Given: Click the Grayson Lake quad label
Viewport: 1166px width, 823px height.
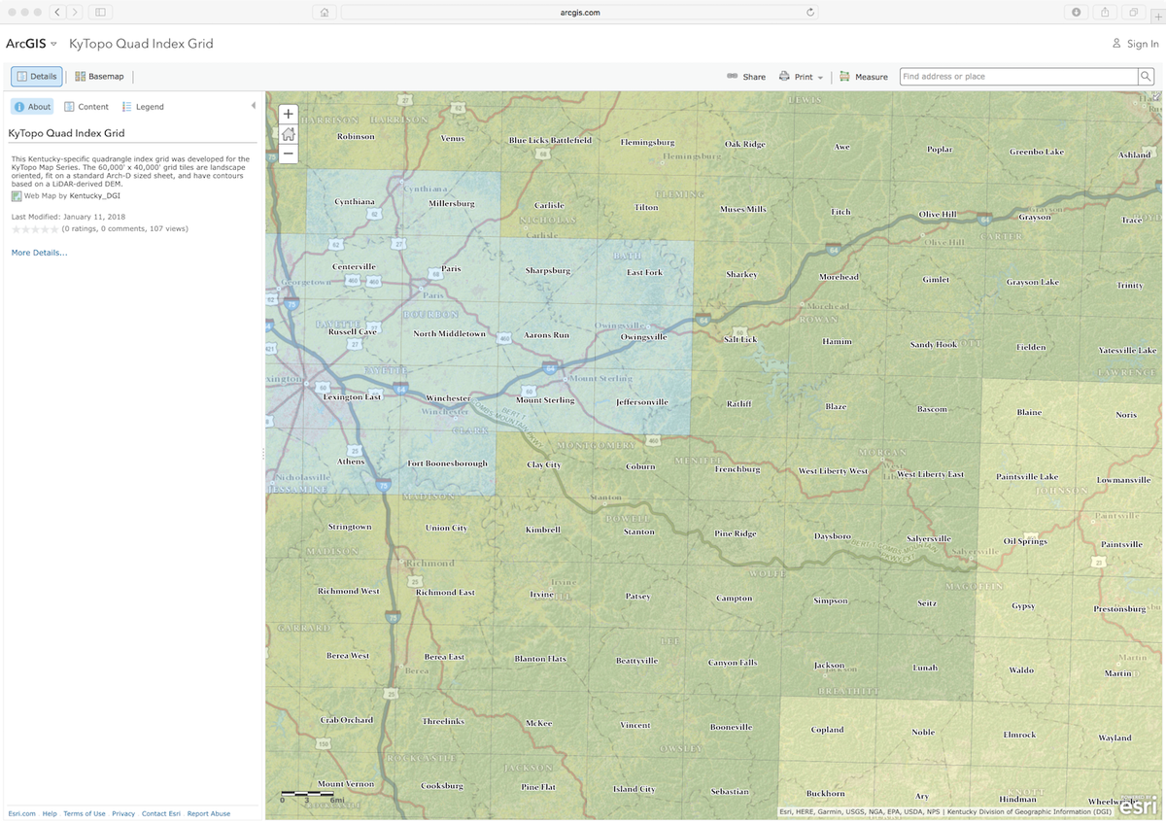Looking at the screenshot, I should point(1032,282).
